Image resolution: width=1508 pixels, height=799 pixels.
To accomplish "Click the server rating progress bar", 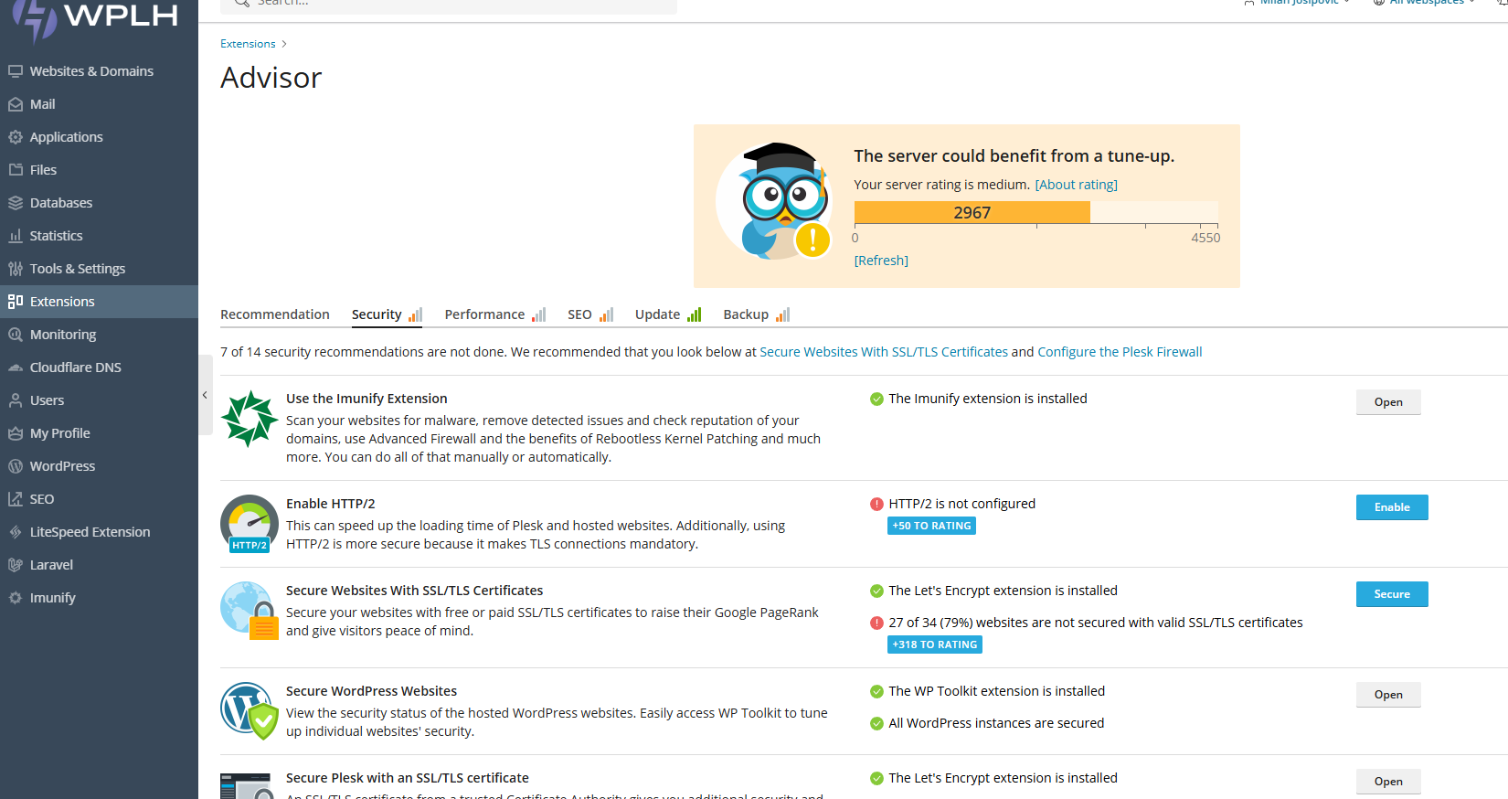I will point(1035,212).
